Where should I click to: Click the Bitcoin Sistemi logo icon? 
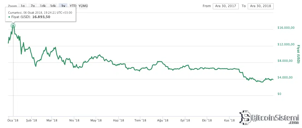click(245, 118)
